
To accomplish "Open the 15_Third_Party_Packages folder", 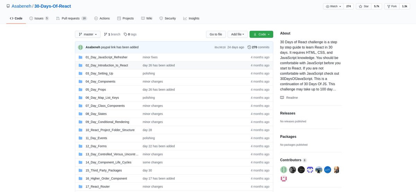I will click(x=104, y=171).
